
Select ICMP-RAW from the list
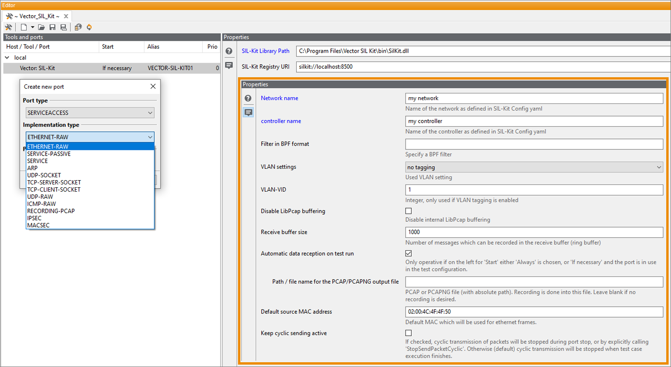pos(90,204)
